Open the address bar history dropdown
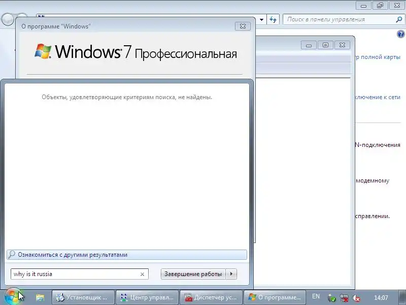 261,19
